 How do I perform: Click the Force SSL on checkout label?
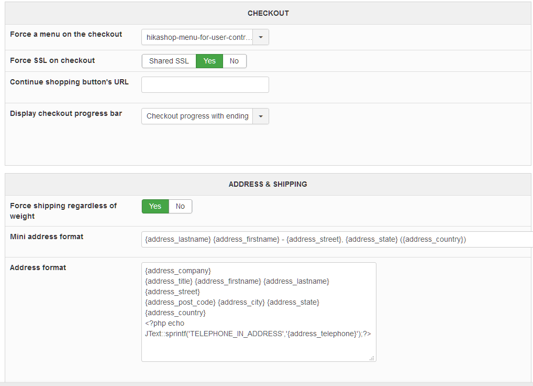(x=52, y=60)
